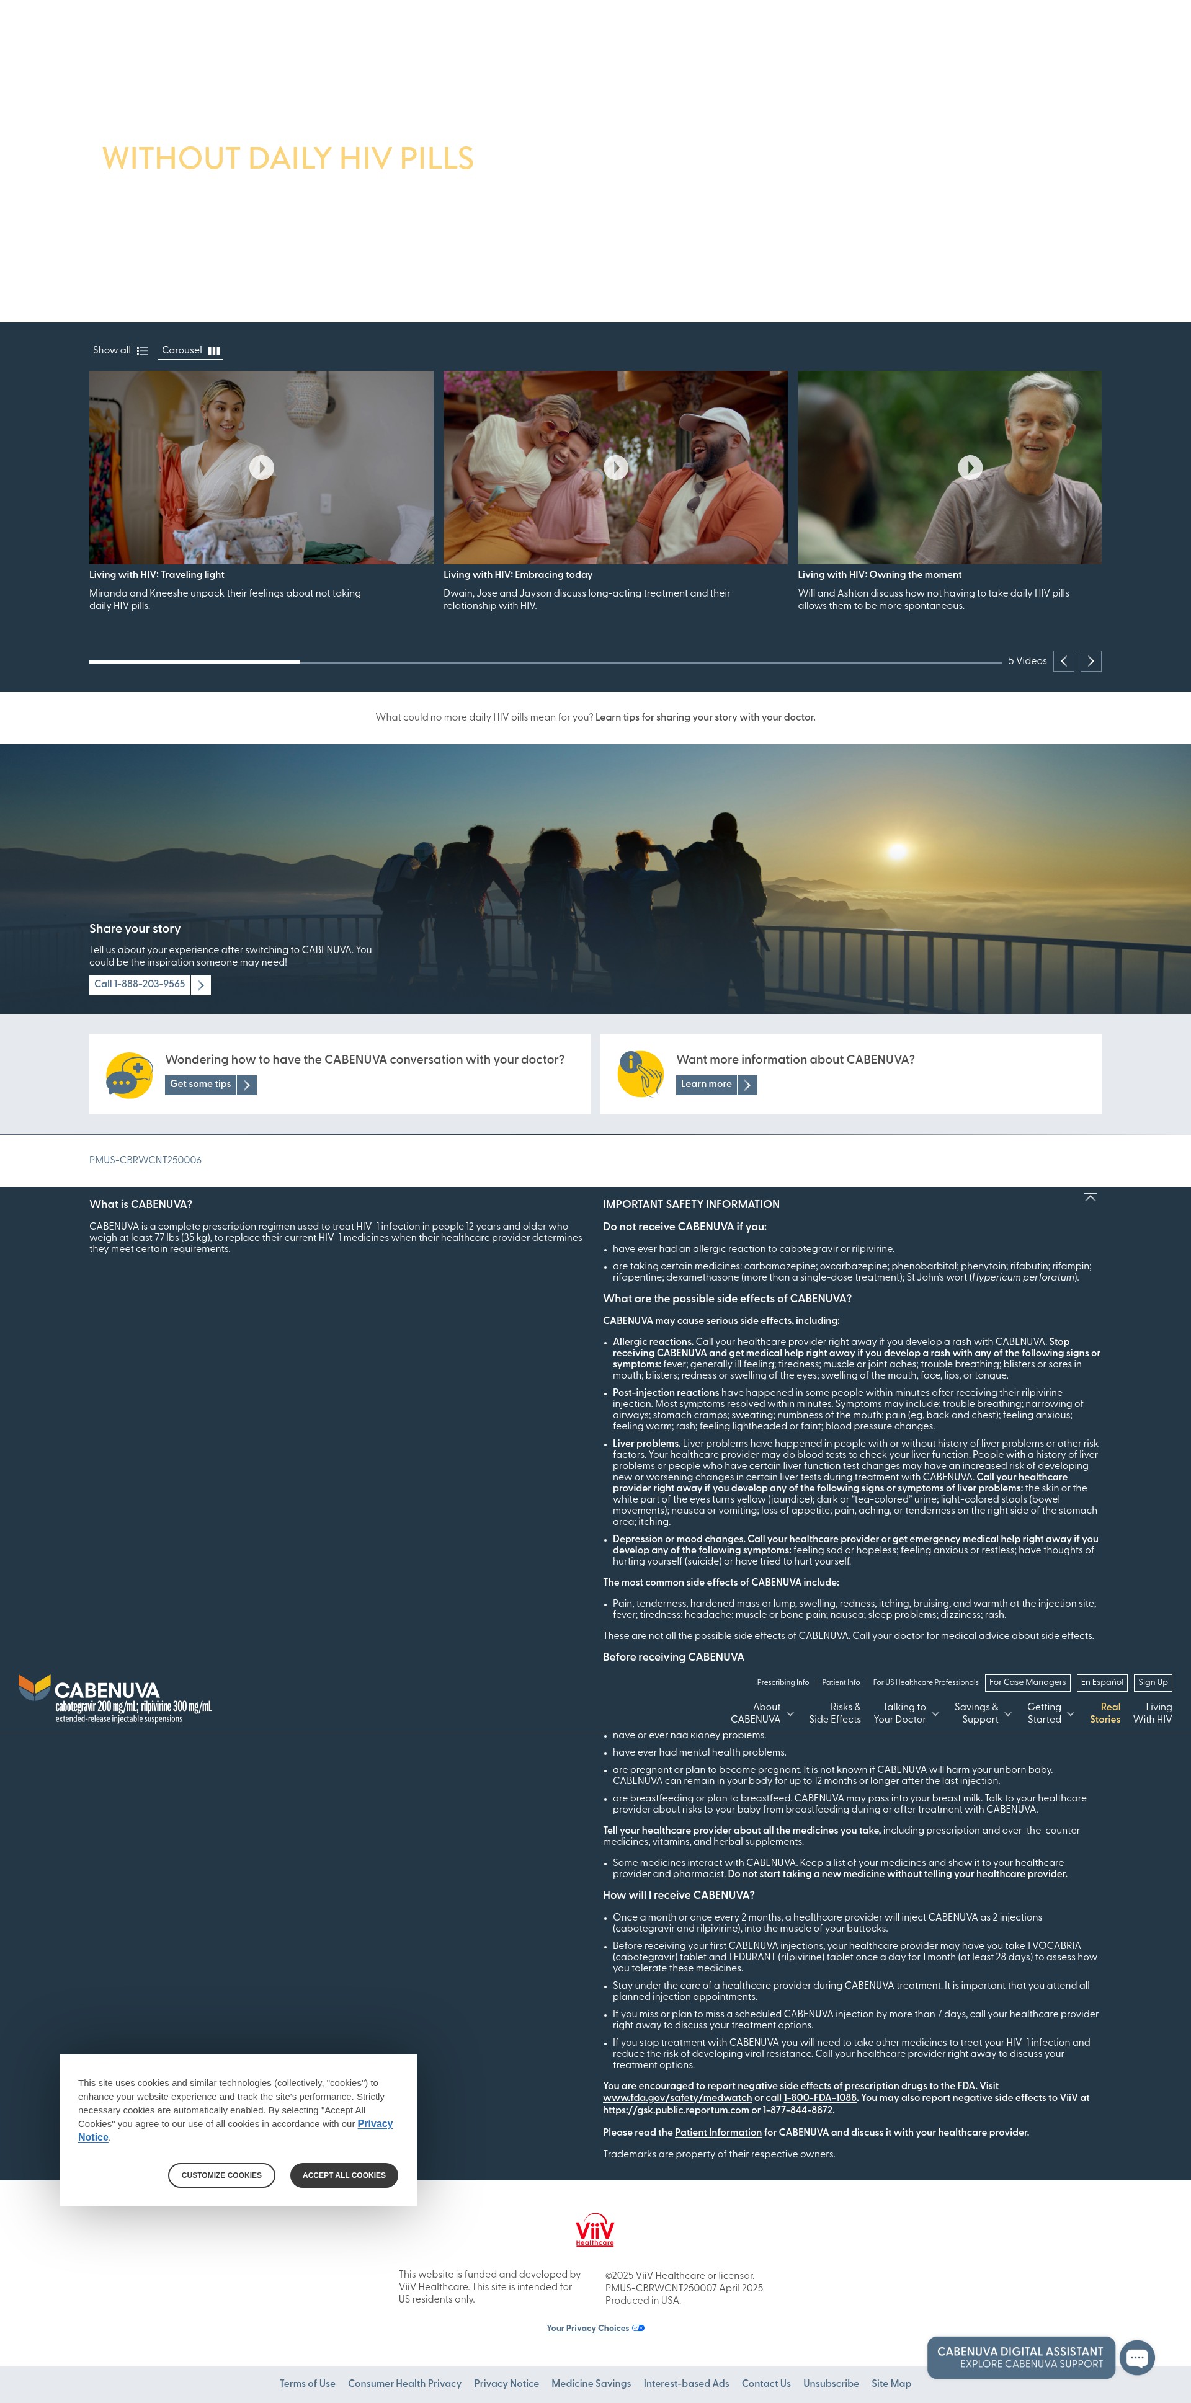
Task: Play the Embracing today video
Action: (616, 468)
